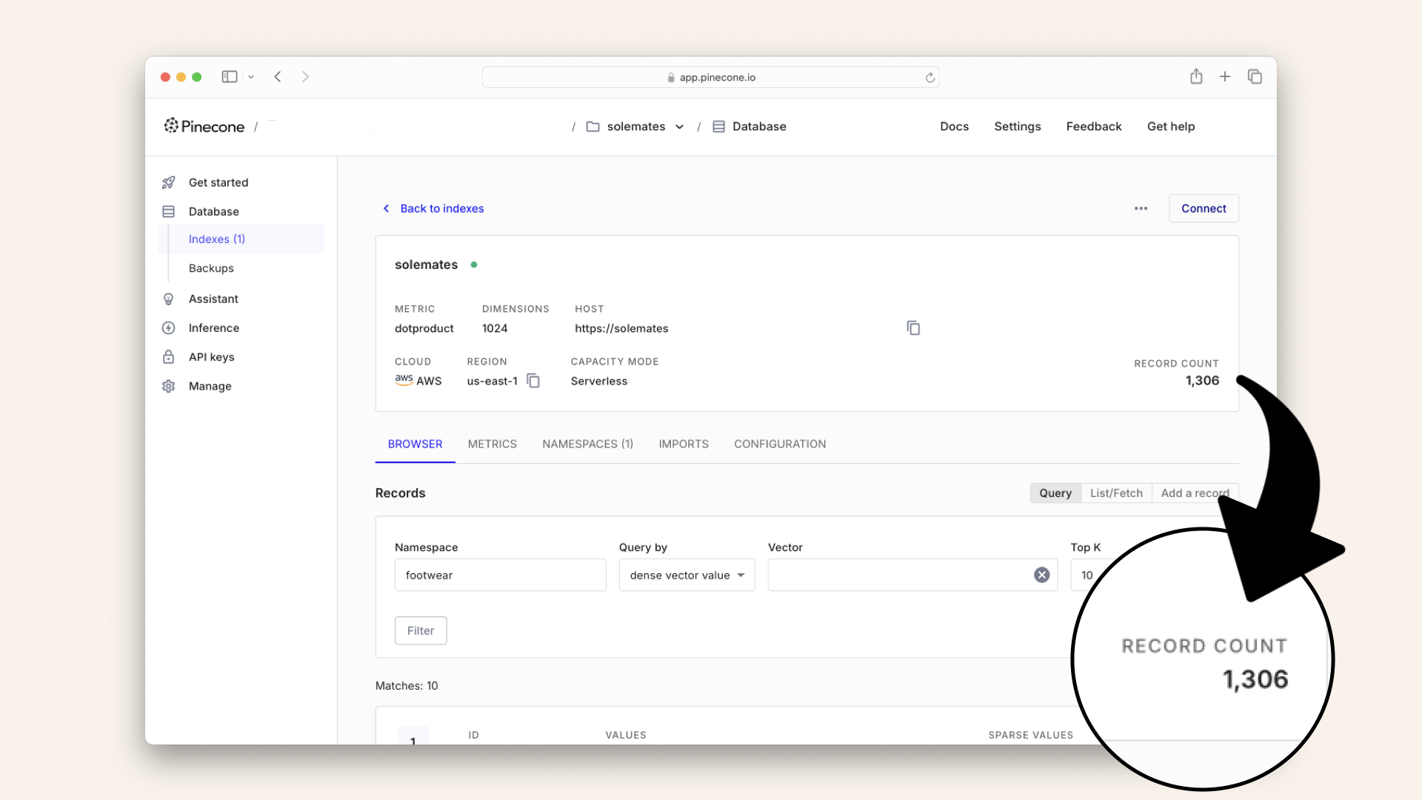Toggle the Safari sidebar icon
This screenshot has width=1422, height=800.
(x=230, y=77)
